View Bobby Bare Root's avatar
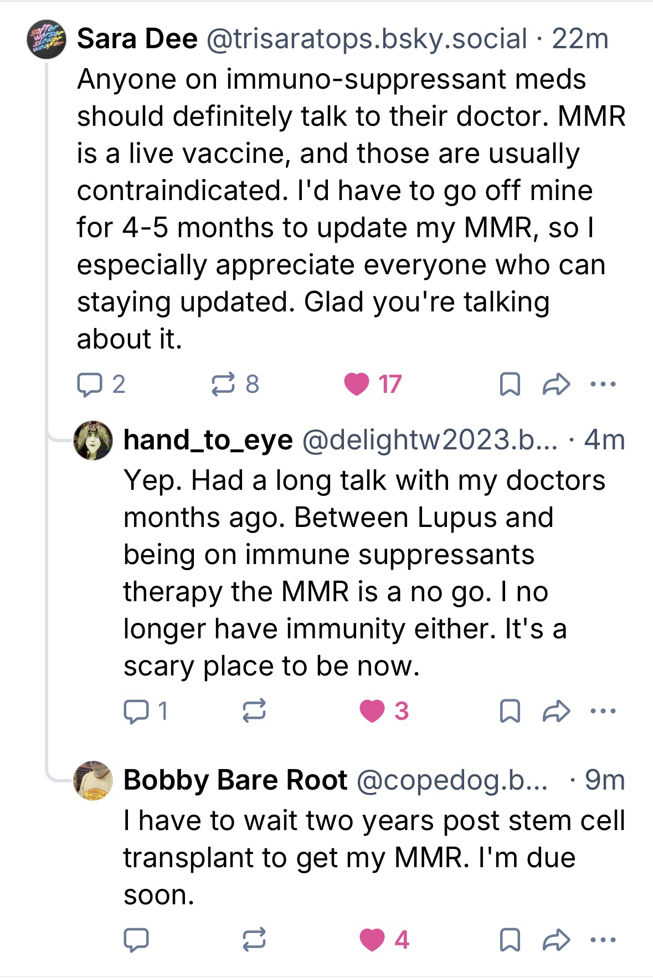The height and width of the screenshot is (978, 653). [x=93, y=780]
